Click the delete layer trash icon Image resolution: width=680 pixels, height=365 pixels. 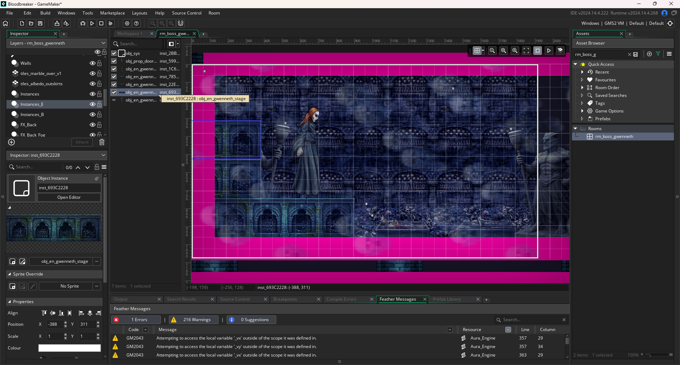tap(102, 142)
